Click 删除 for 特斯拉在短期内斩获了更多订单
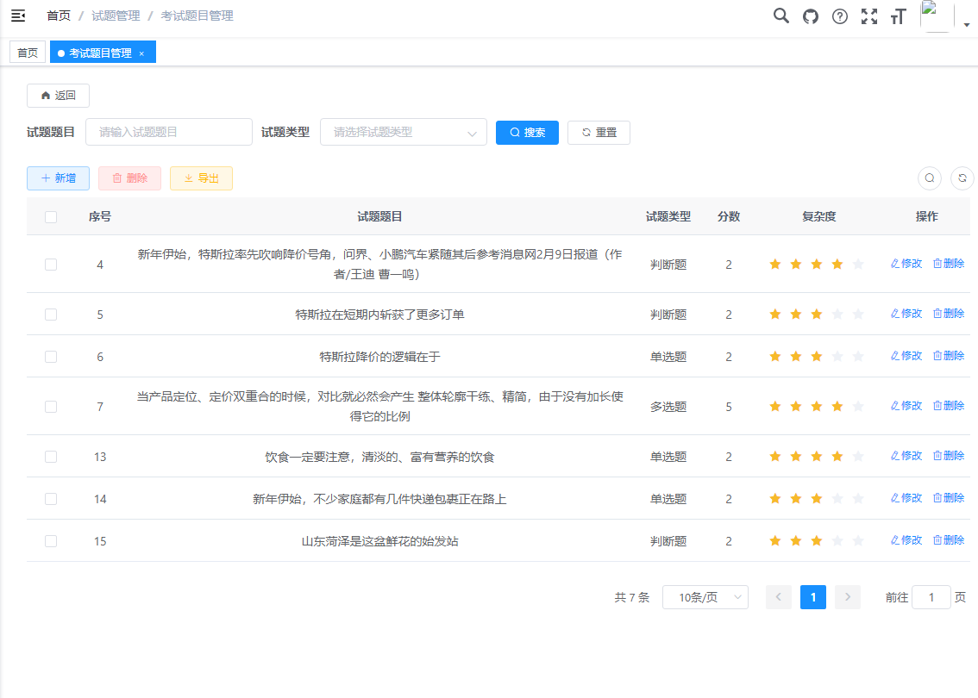The height and width of the screenshot is (698, 978). (949, 314)
